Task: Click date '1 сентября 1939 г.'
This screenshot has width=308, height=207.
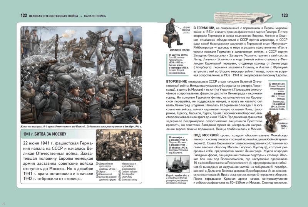Action: 178,68
